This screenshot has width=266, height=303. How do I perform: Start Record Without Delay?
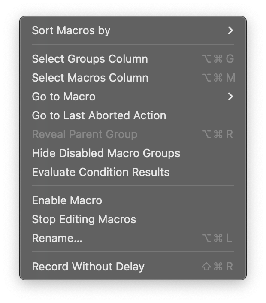coord(88,267)
